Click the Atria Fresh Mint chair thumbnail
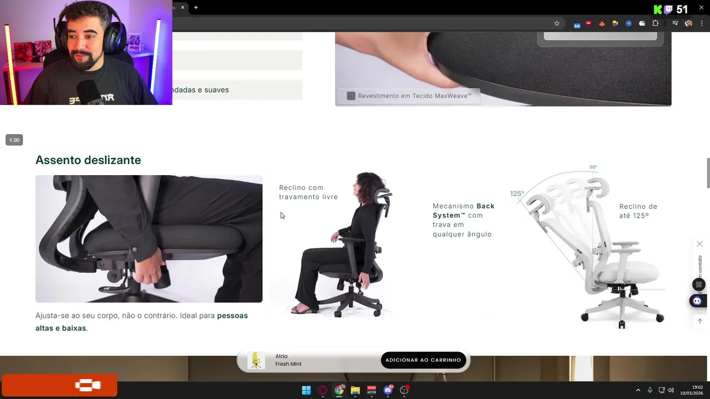The height and width of the screenshot is (399, 710). (x=256, y=360)
